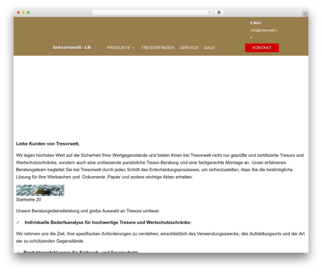322x272 pixels.
Task: Open the SALE menu item
Action: (x=209, y=48)
